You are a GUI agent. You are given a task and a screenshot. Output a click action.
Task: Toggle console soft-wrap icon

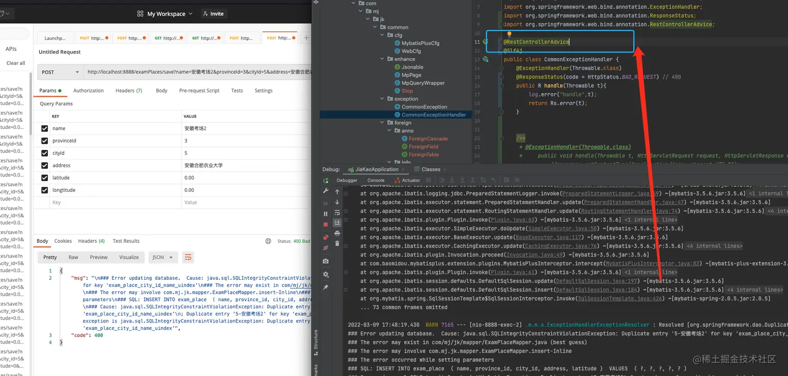click(x=337, y=212)
